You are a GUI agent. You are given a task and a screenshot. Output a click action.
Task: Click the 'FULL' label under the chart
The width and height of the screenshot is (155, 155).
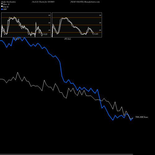pyautogui.click(x=68, y=39)
